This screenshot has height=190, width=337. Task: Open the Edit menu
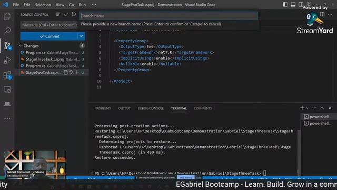click(x=27, y=5)
